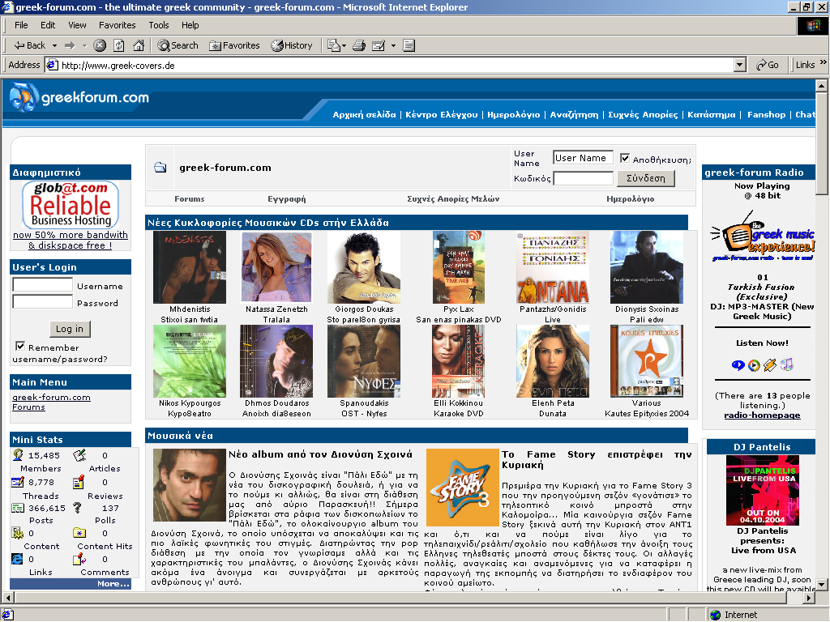Click the Articles icon in Mini Stats

pos(79,455)
